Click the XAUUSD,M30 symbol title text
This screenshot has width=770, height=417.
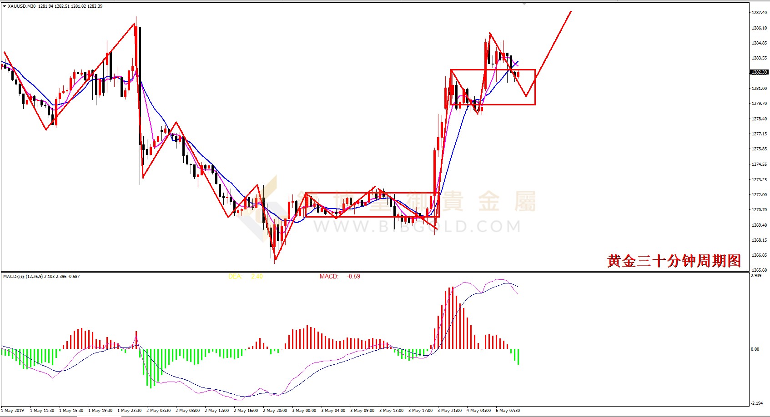[x=22, y=6]
